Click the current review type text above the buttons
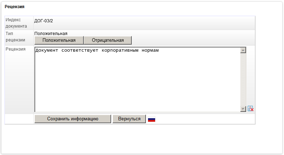 [x=51, y=33]
